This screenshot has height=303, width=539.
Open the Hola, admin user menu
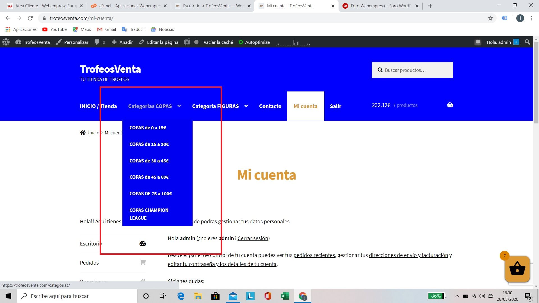pyautogui.click(x=503, y=42)
